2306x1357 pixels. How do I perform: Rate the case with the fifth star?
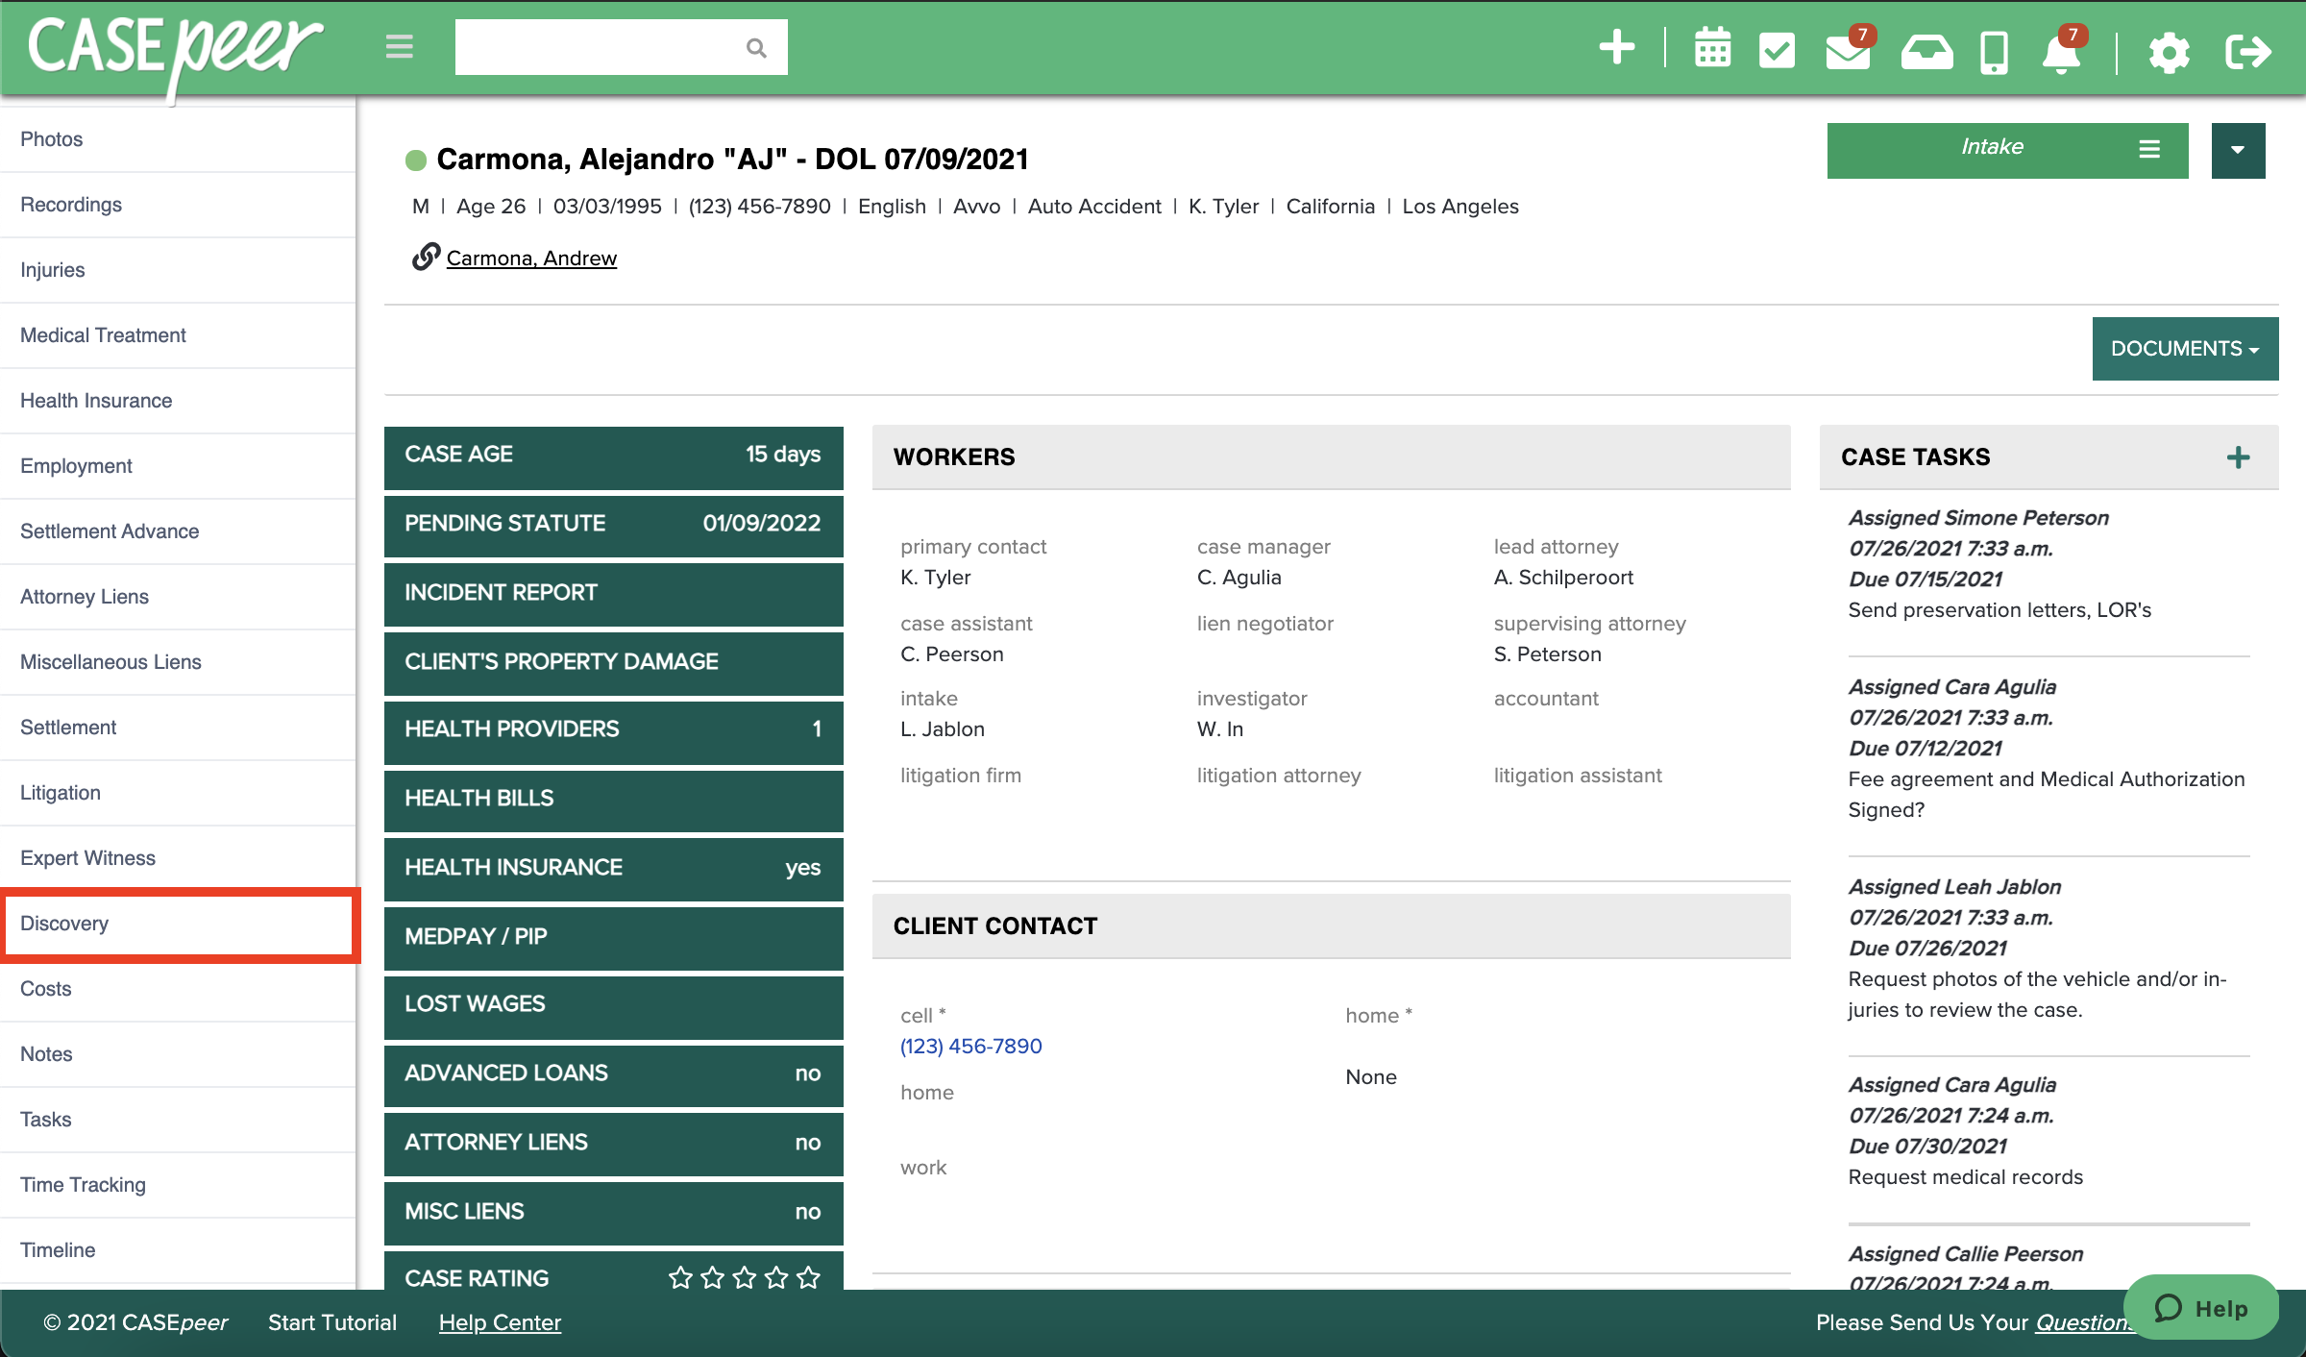point(808,1278)
